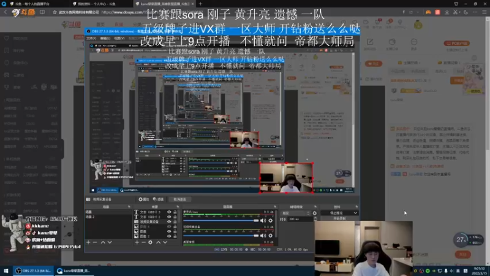Toggle visibility of 文本 (GDI+) 2 source
The image size is (490, 276).
(169, 217)
